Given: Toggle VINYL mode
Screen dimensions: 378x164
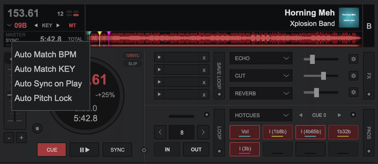Looking at the screenshot, I should [133, 55].
